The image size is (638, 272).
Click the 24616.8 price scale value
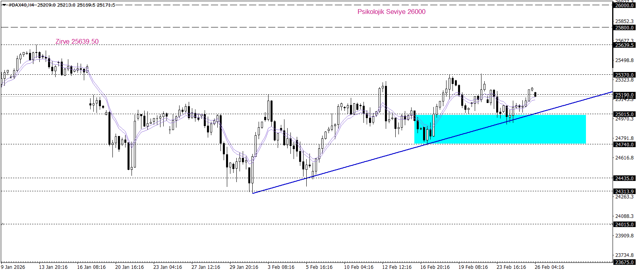click(x=624, y=158)
